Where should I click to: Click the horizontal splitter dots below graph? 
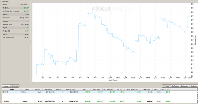pyautogui.click(x=100, y=84)
